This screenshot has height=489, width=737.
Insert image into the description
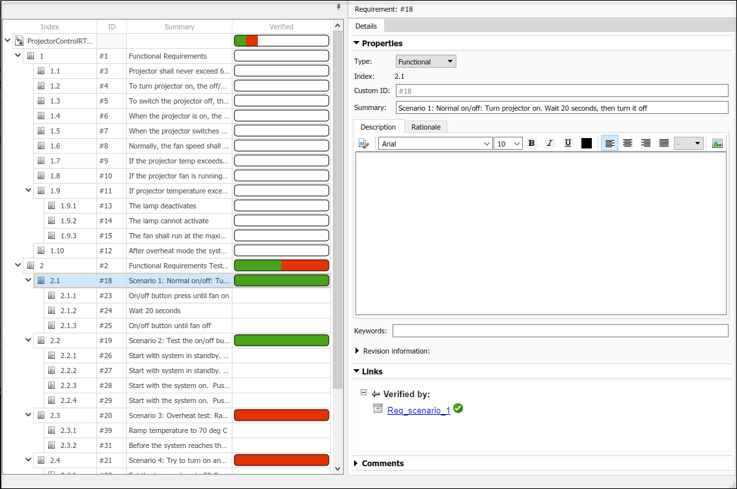[717, 143]
